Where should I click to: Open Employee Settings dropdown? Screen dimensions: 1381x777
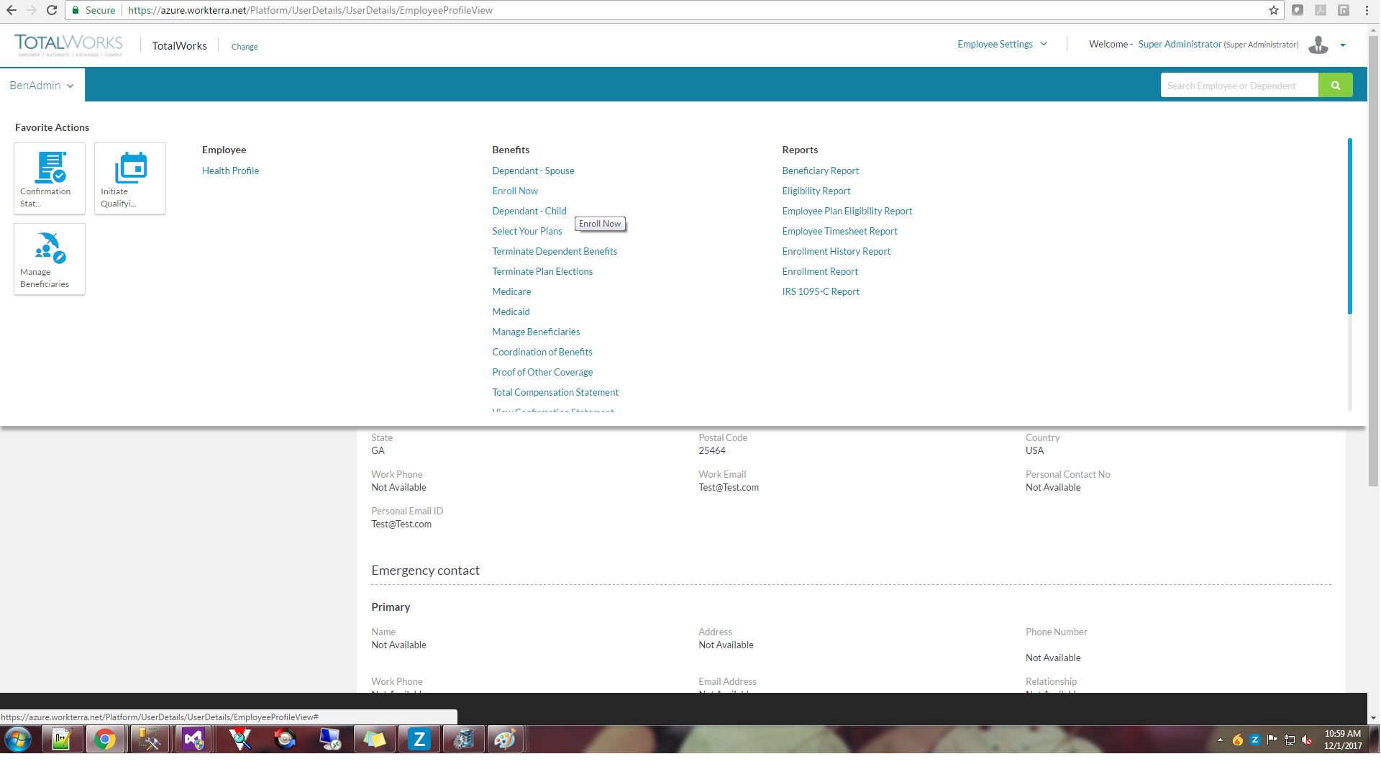pyautogui.click(x=1002, y=45)
